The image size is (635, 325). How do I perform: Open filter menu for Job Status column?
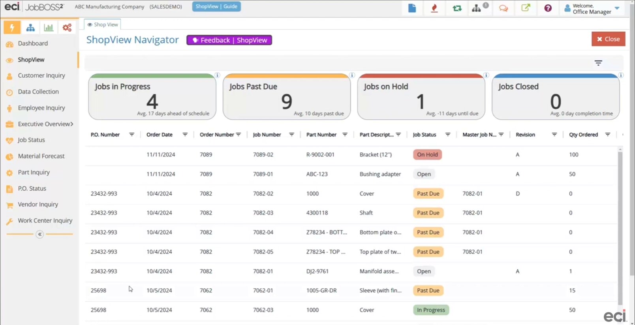(x=448, y=135)
